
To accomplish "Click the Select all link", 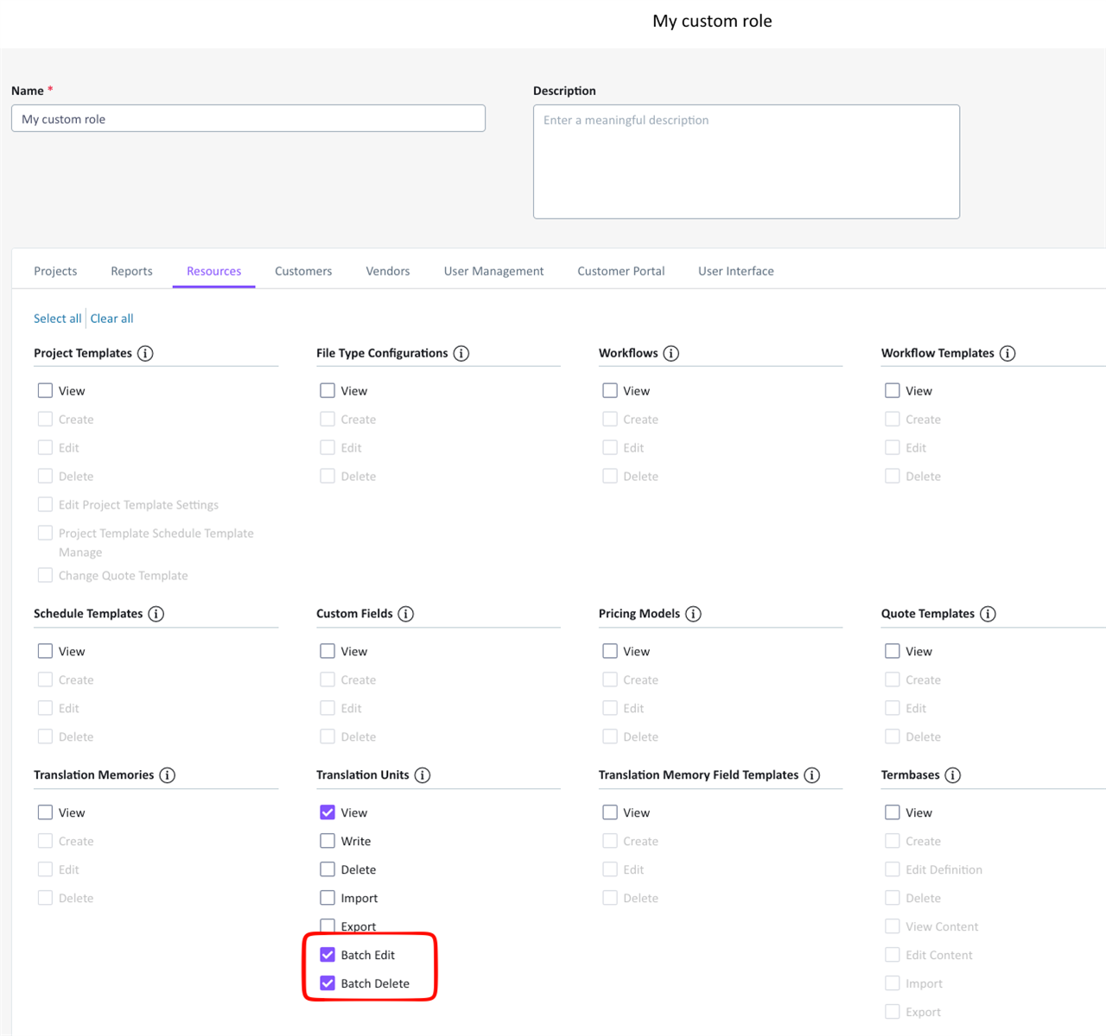I will 57,319.
